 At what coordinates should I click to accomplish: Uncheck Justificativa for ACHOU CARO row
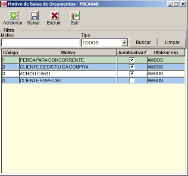click(x=132, y=74)
